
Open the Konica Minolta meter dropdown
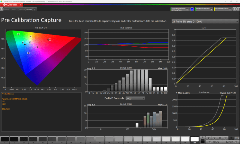[179, 9]
